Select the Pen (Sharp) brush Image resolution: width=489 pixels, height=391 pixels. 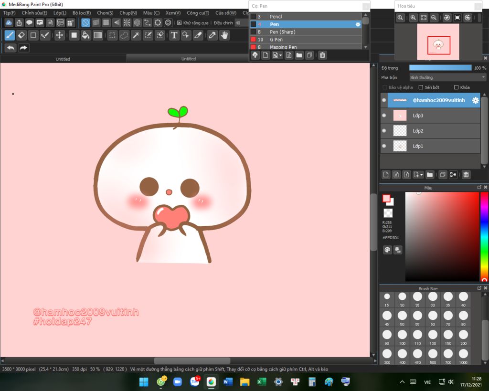[x=306, y=32]
